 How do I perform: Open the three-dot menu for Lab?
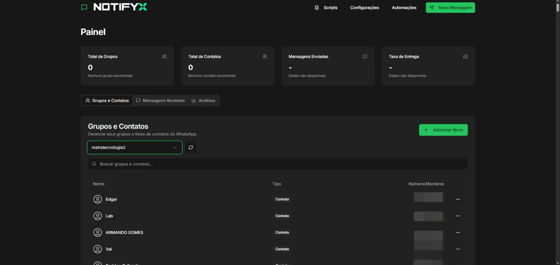point(458,216)
